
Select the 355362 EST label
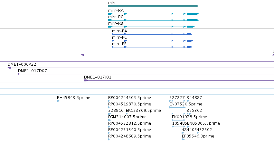(194, 111)
